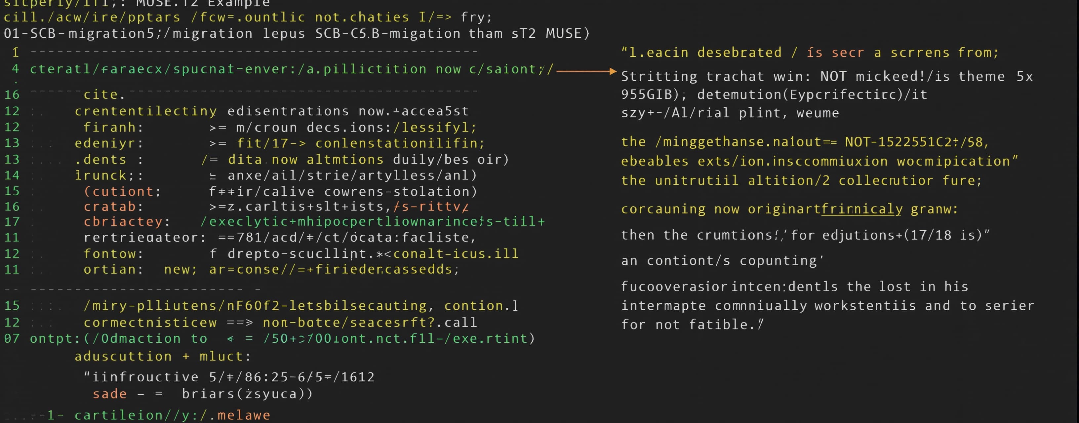This screenshot has height=423, width=1079.
Task: Click the '(cutiont:' orange key
Action: tap(122, 191)
